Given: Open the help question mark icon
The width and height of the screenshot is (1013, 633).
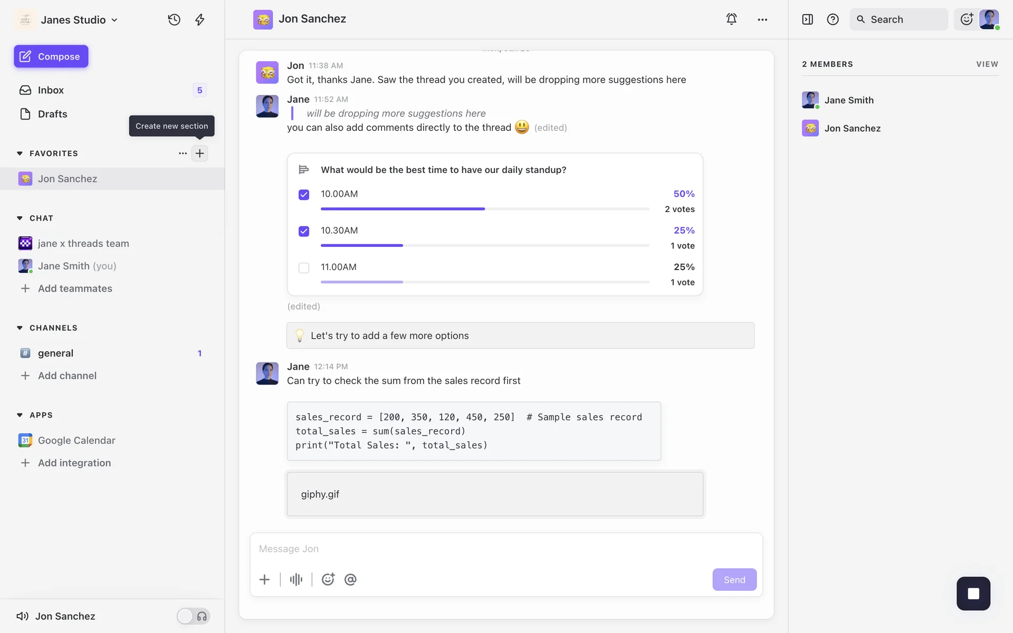Looking at the screenshot, I should pos(833,20).
